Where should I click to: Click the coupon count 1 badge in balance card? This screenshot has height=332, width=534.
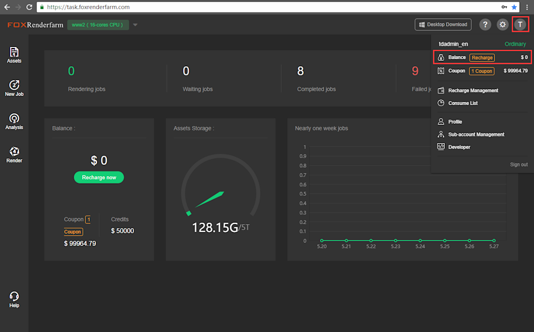88,219
